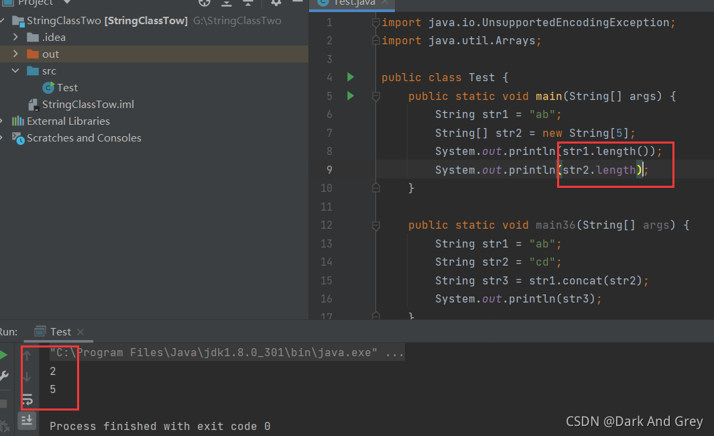Click line number 9 in gutter
The width and height of the screenshot is (714, 436).
[x=329, y=170]
